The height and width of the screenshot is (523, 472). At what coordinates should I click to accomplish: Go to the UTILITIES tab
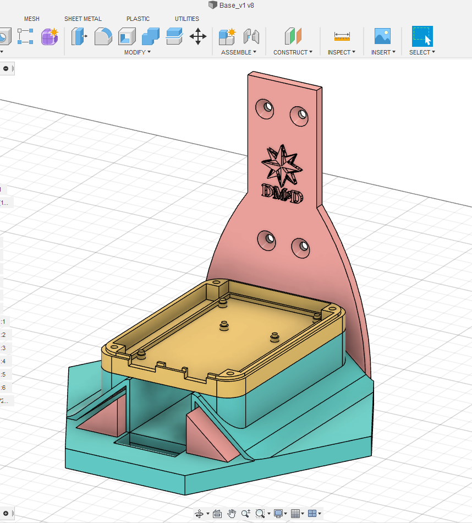tap(187, 19)
